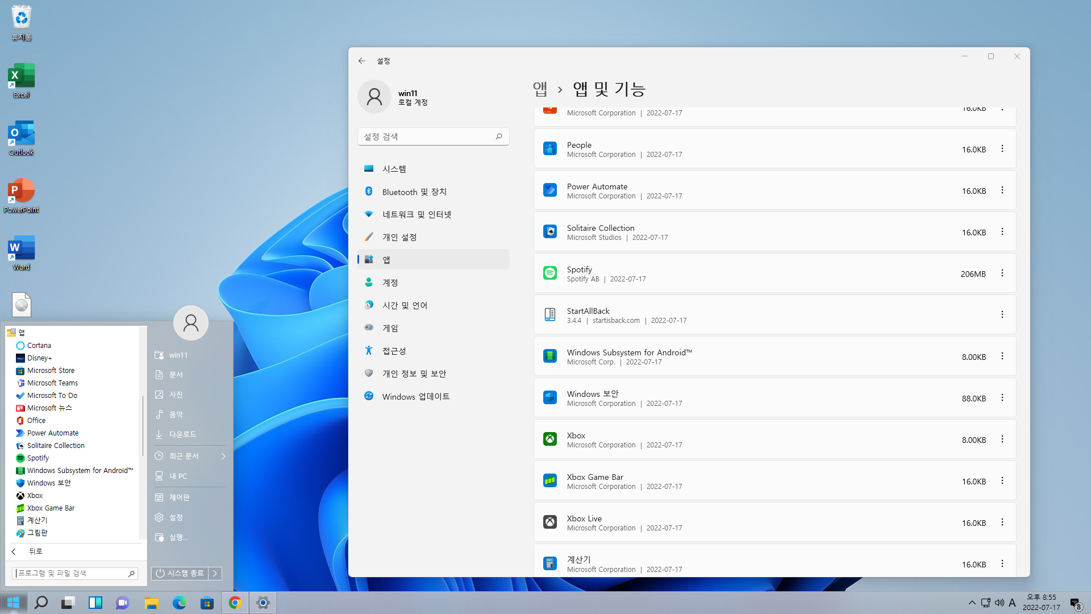Click the Power Automate app icon in list

[549, 190]
